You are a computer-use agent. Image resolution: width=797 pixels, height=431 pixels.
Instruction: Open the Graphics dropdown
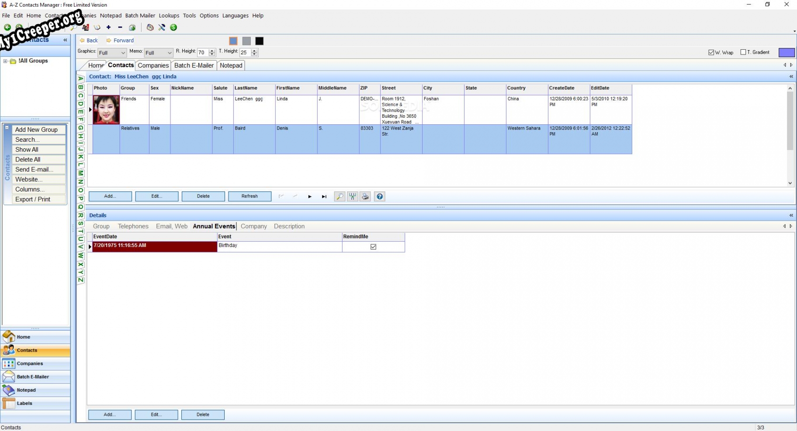[112, 53]
